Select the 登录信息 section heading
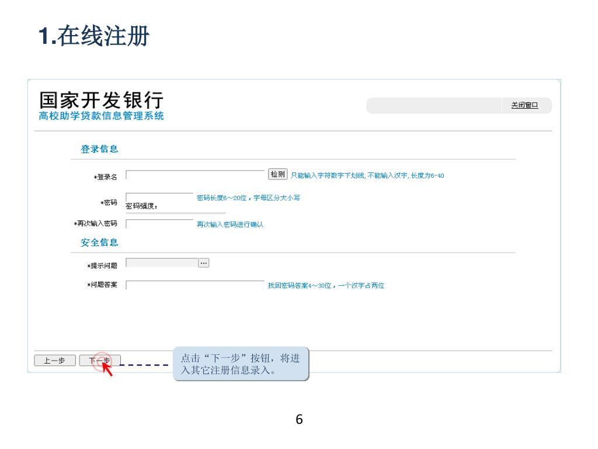Image resolution: width=598 pixels, height=449 pixels. tap(99, 149)
